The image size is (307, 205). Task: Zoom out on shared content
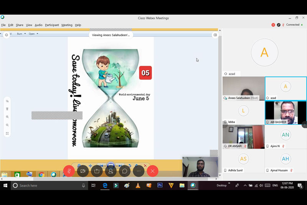[x=7, y=125]
